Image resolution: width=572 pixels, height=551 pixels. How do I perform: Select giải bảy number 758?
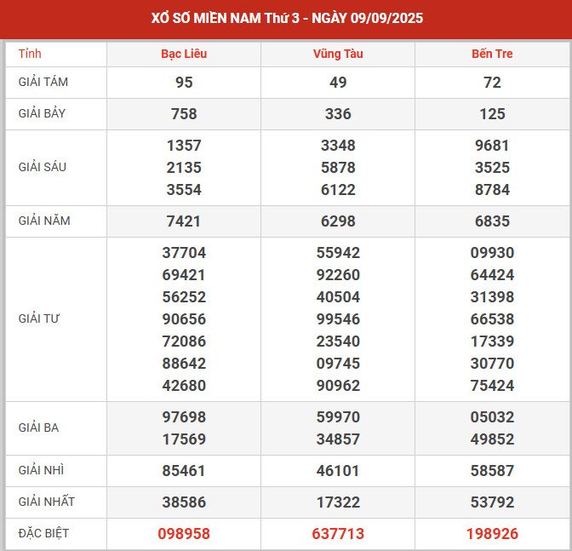(x=184, y=114)
